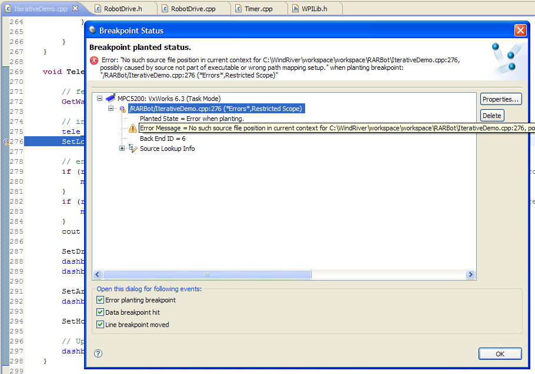
Task: Click line number 285 in the editor
Action: tap(16, 231)
